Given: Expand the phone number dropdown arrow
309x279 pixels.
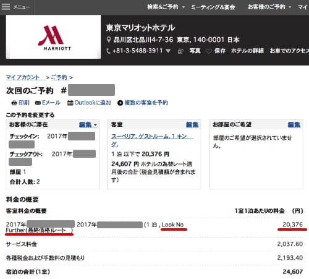Looking at the screenshot, I should [168, 51].
